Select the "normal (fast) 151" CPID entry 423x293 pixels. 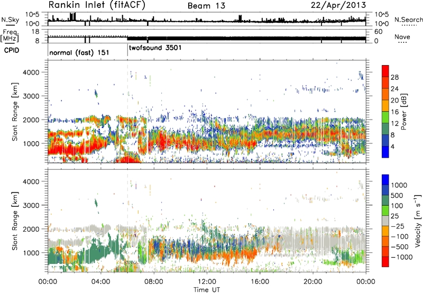tap(79, 52)
